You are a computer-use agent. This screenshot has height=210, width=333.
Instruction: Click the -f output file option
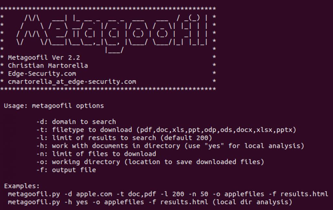[x=66, y=170]
